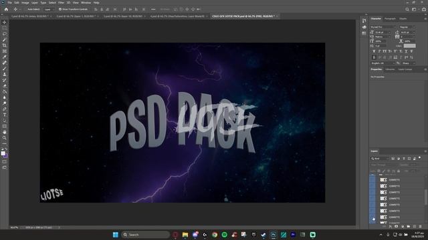Open the leading value dropdown

click(407, 32)
